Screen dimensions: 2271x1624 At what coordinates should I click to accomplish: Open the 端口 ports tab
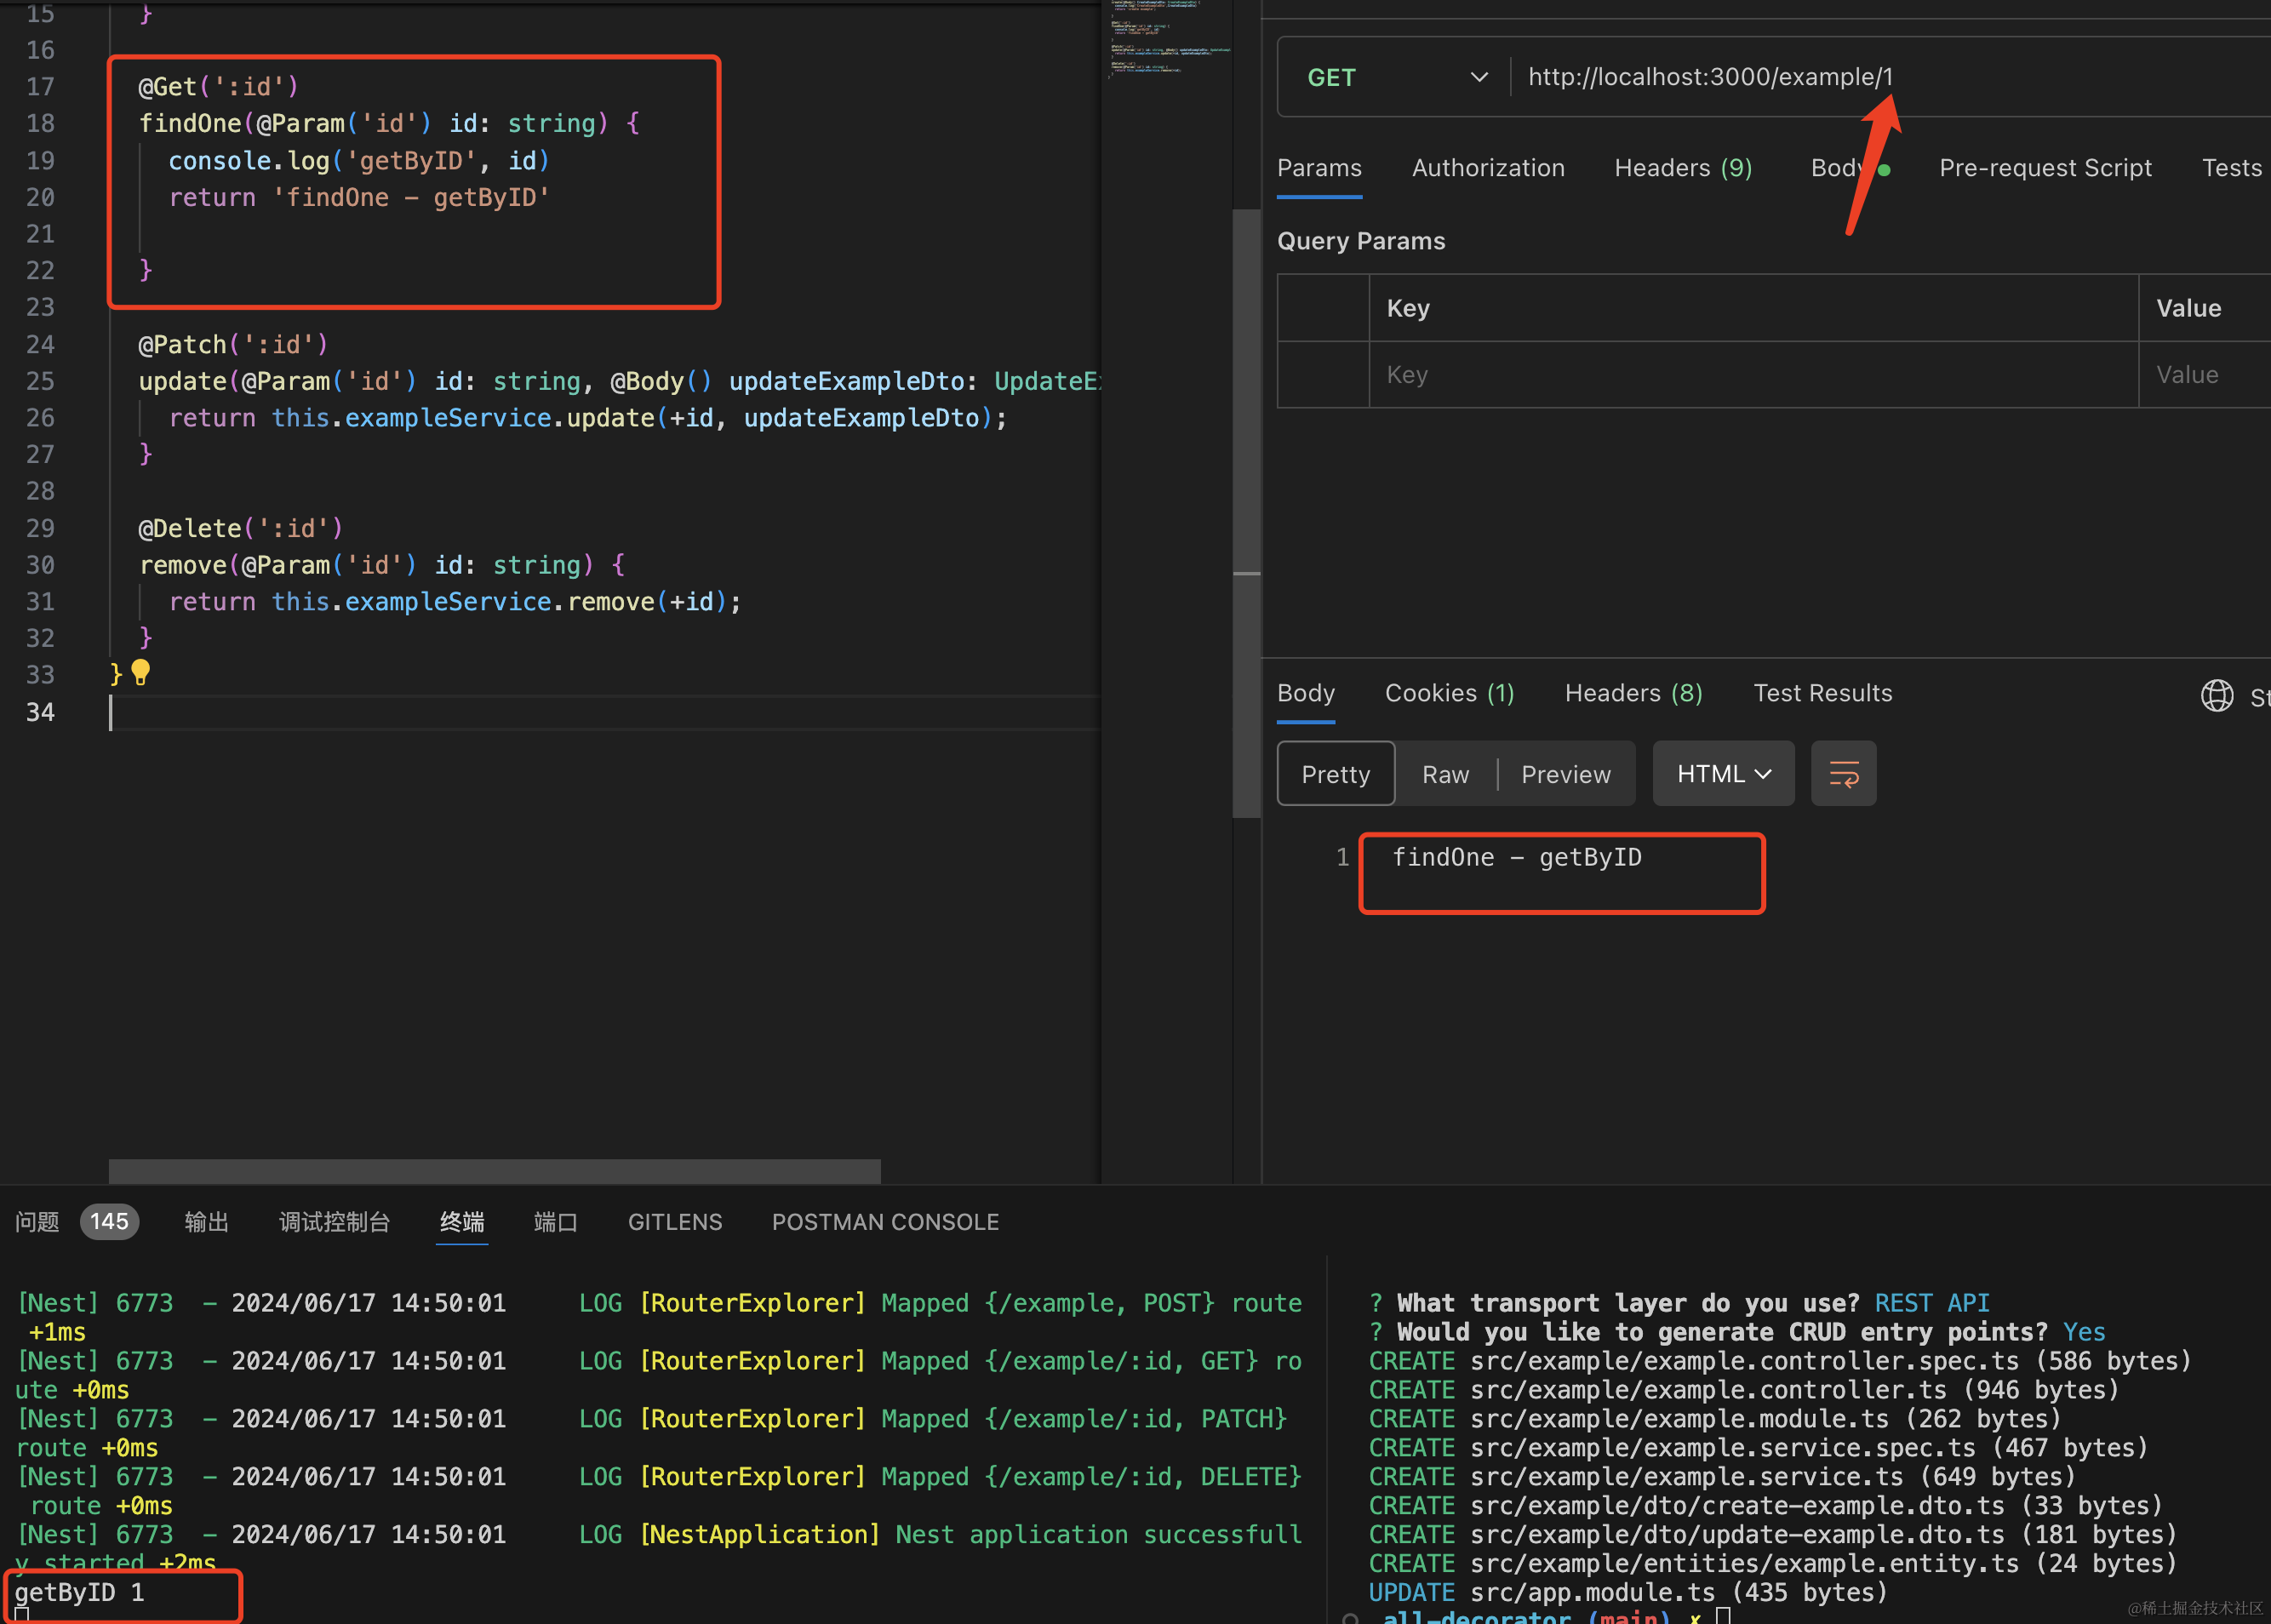555,1222
